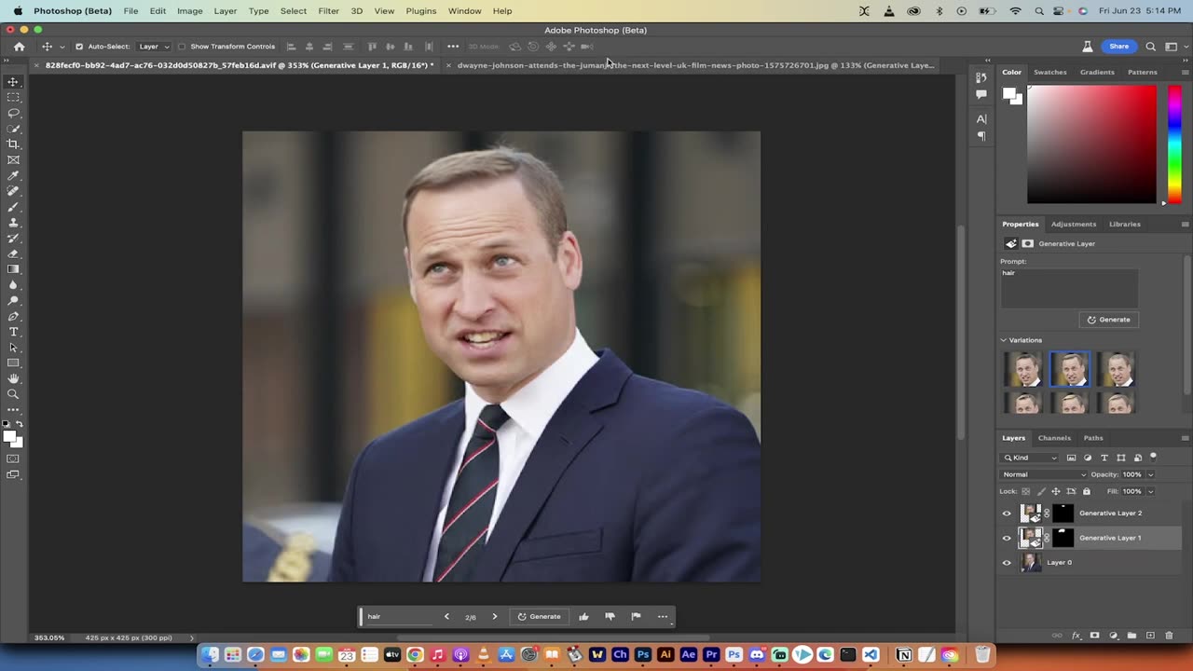Click the fx layer style icon
Screen dimensions: 1193x671
(x=1076, y=636)
